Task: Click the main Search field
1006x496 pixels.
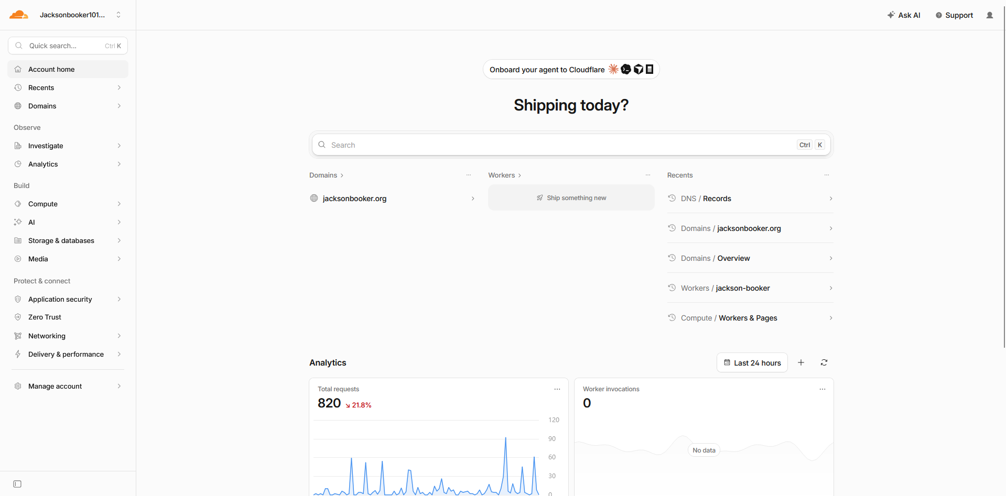Action: pyautogui.click(x=571, y=145)
